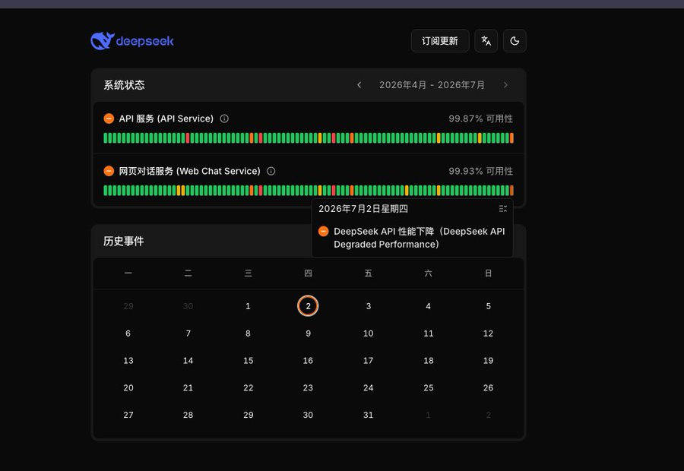The height and width of the screenshot is (471, 684).
Task: Select calendar day 1 of July
Action: click(248, 306)
